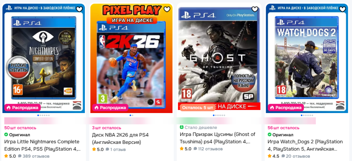This screenshot has width=352, height=161.
Task: Open Диск NBA 2K26 для PS4 title
Action: 120,138
